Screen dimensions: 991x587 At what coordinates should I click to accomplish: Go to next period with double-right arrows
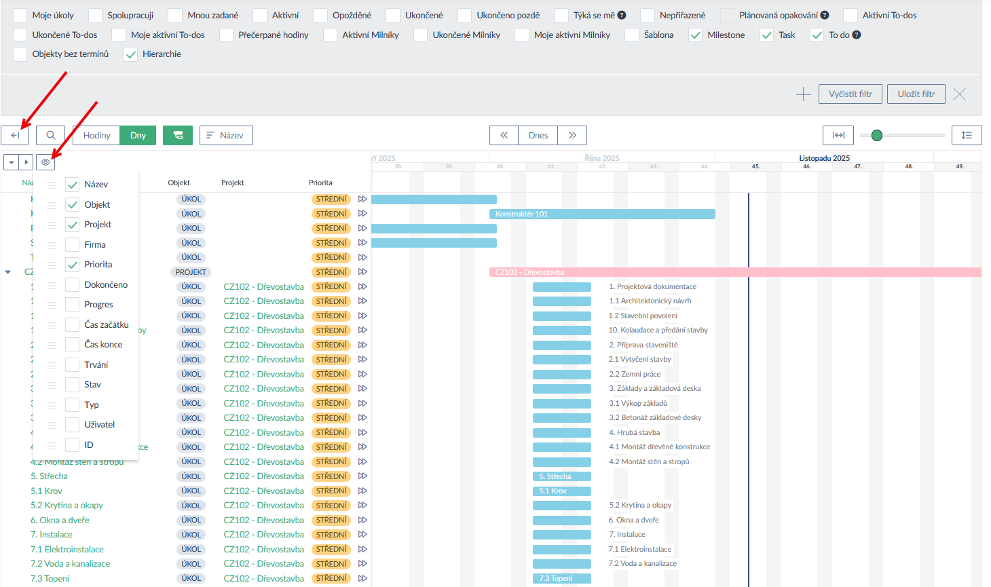coord(572,135)
